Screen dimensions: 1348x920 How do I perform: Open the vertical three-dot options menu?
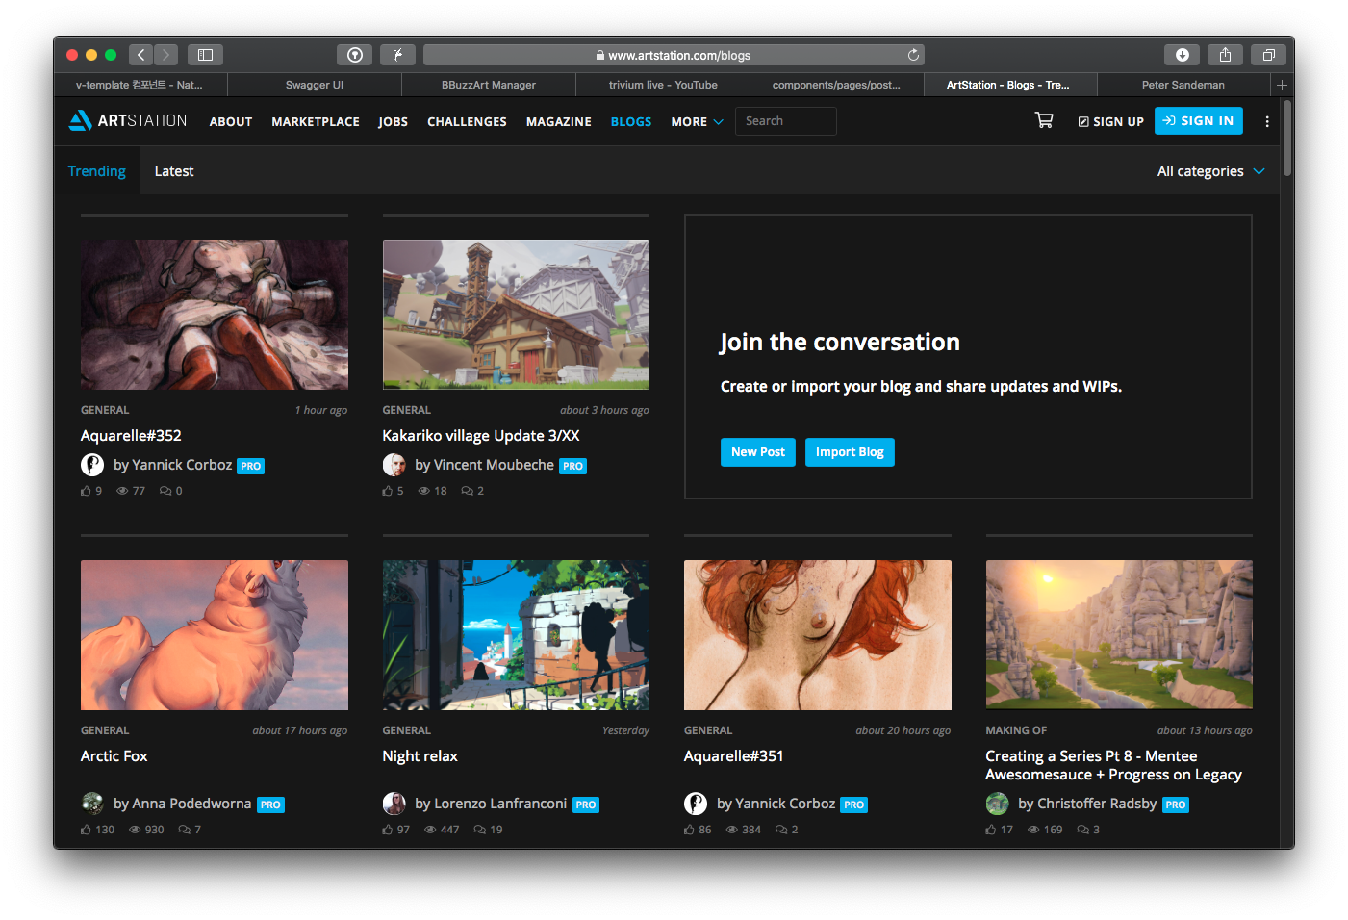coord(1267,121)
